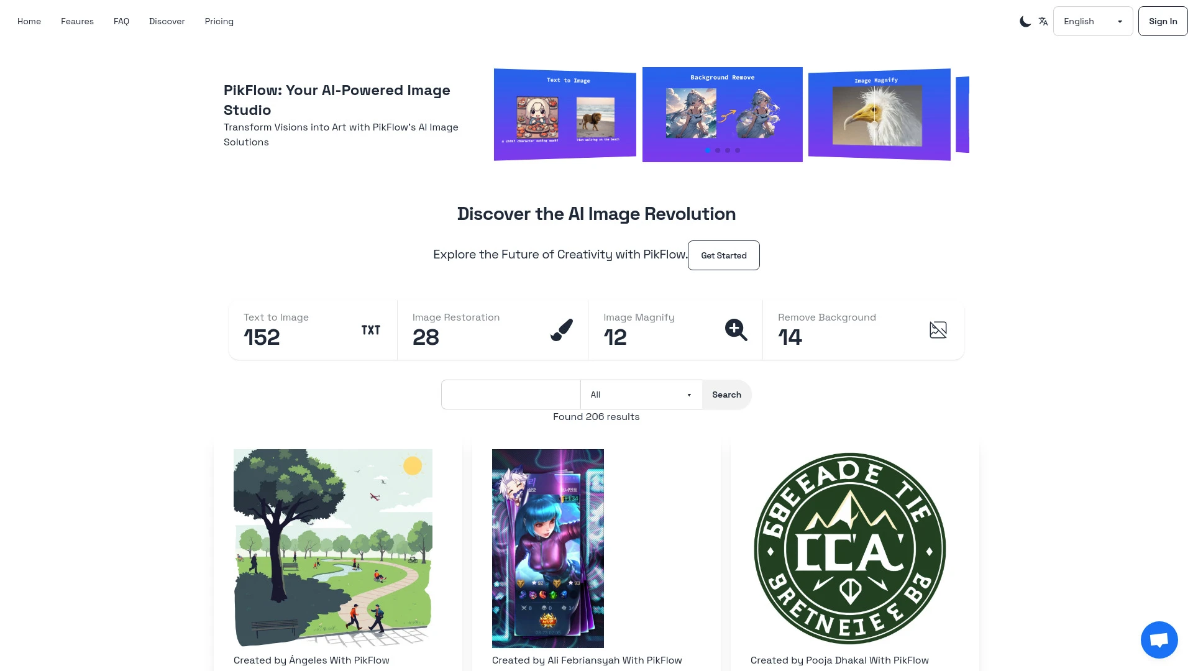Image resolution: width=1193 pixels, height=671 pixels.
Task: Click the Pricing navigation menu item
Action: 219,21
